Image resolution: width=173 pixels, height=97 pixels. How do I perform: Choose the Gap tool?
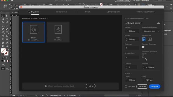pos(7,19)
